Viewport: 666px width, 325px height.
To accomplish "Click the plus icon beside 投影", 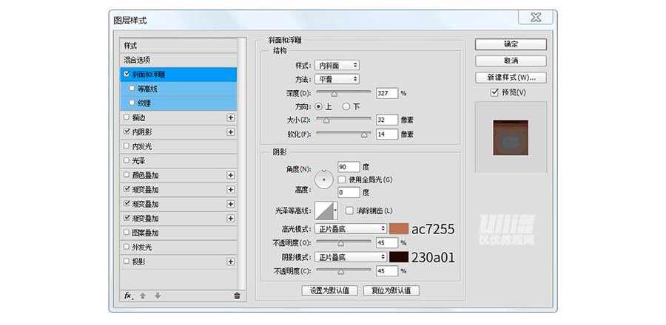I will click(230, 261).
